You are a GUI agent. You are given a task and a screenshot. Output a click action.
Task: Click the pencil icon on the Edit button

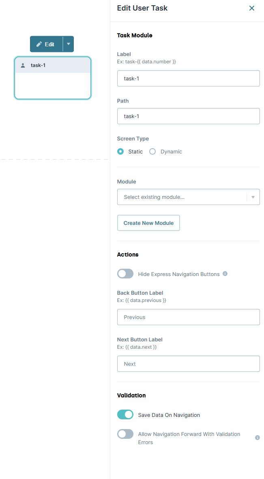click(x=39, y=44)
